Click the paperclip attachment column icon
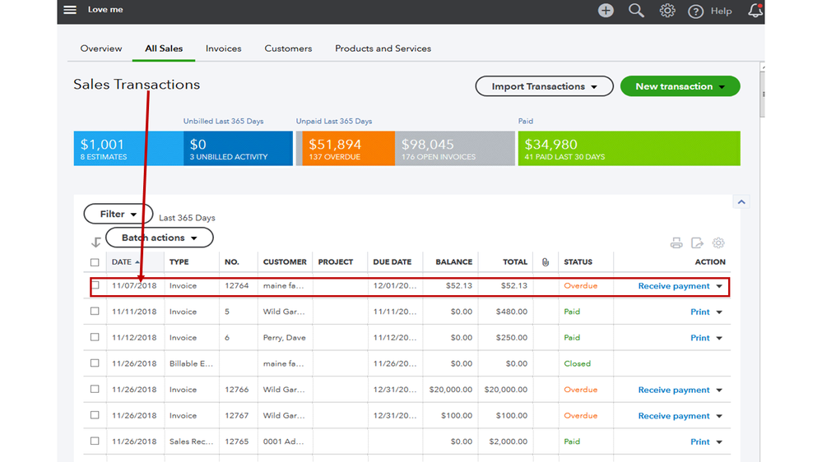Viewport: 822px width, 462px height. click(545, 262)
